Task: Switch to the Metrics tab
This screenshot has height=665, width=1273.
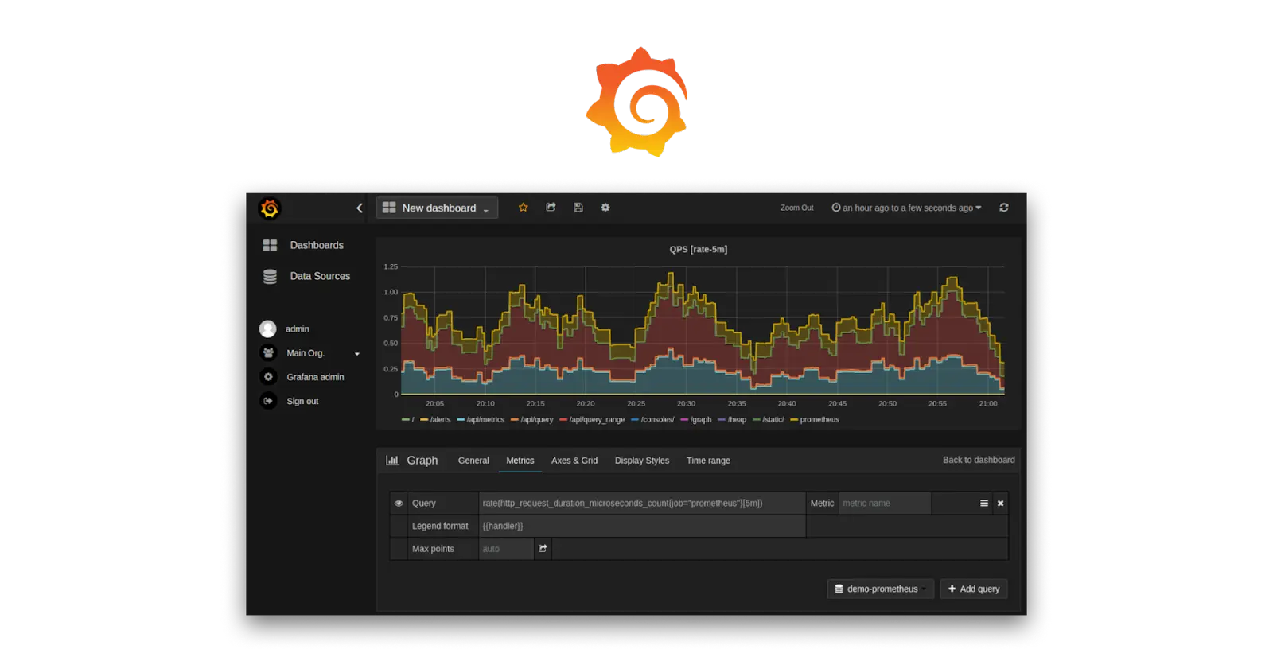Action: 520,461
